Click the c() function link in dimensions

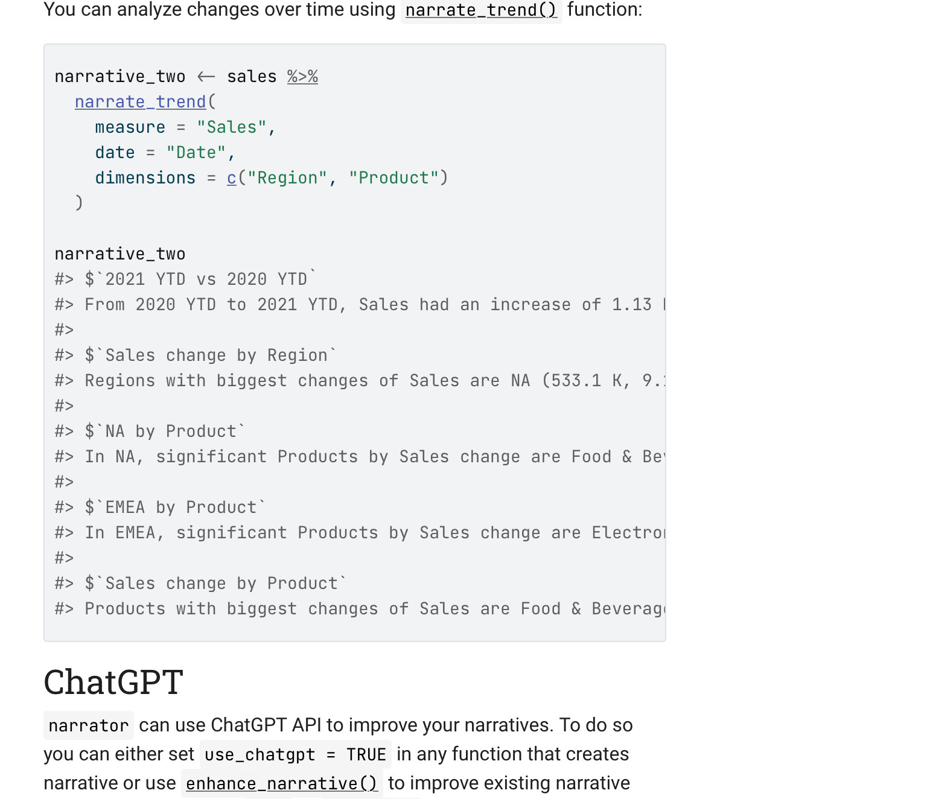pos(232,178)
